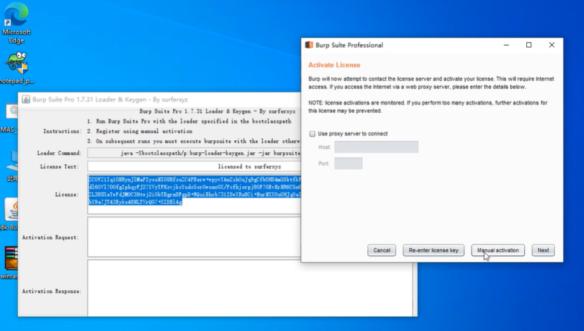Maximize the Burp Suite Professional window
This screenshot has height=331, width=584.
[x=529, y=45]
